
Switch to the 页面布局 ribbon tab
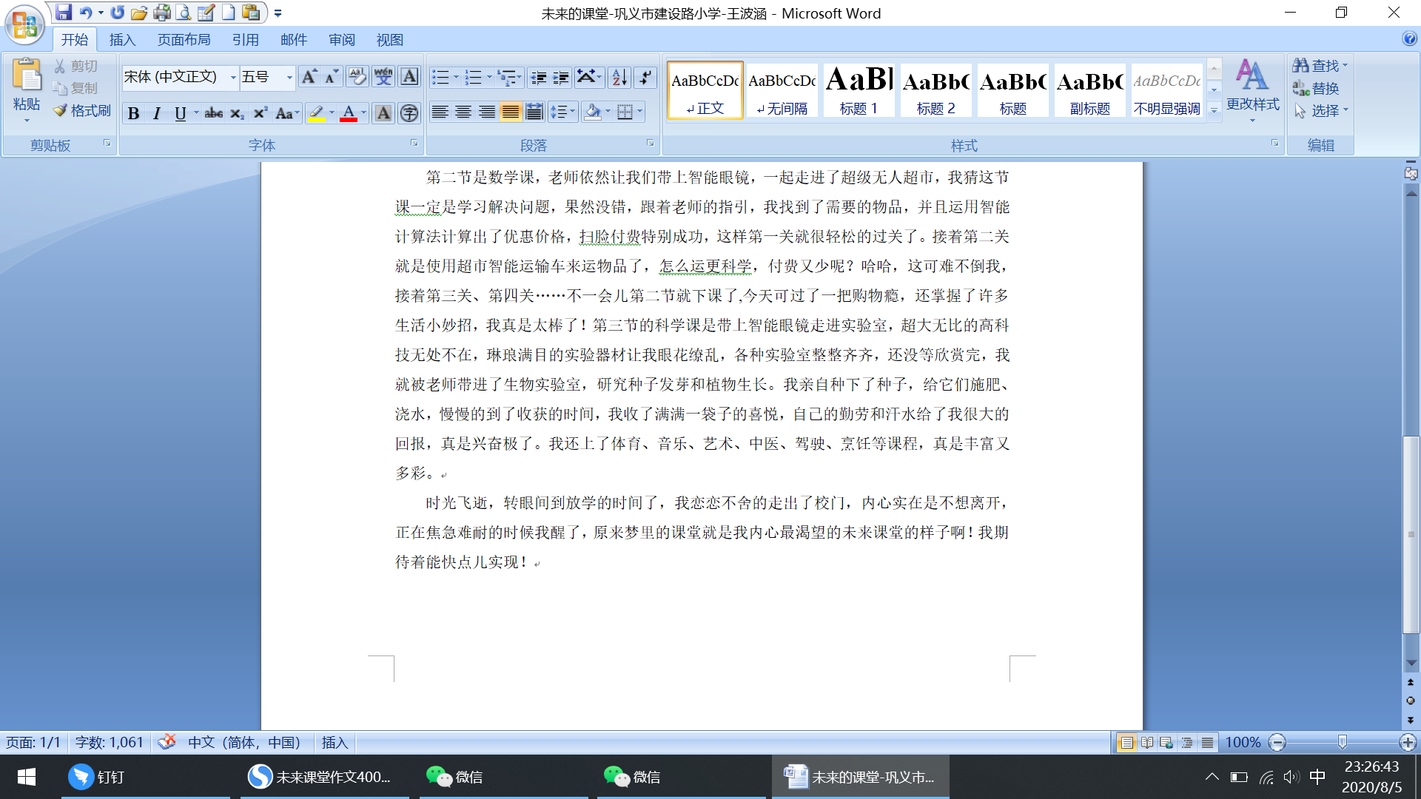coord(184,40)
